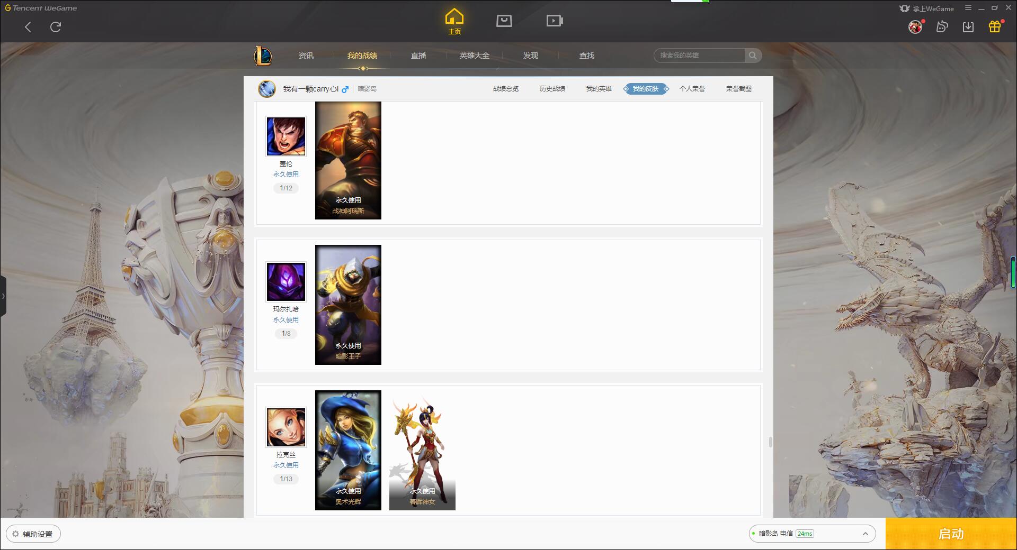
Task: Open the 直播 tab
Action: point(418,56)
